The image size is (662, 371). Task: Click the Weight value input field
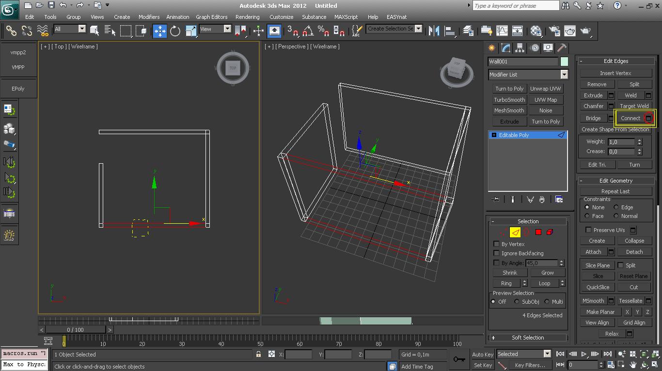coord(621,142)
